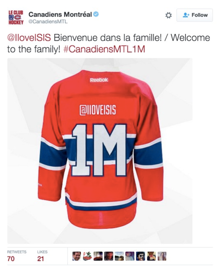Follow the Canadiens Montréal account
Viewport: 219px width, 268px height.
195,15
